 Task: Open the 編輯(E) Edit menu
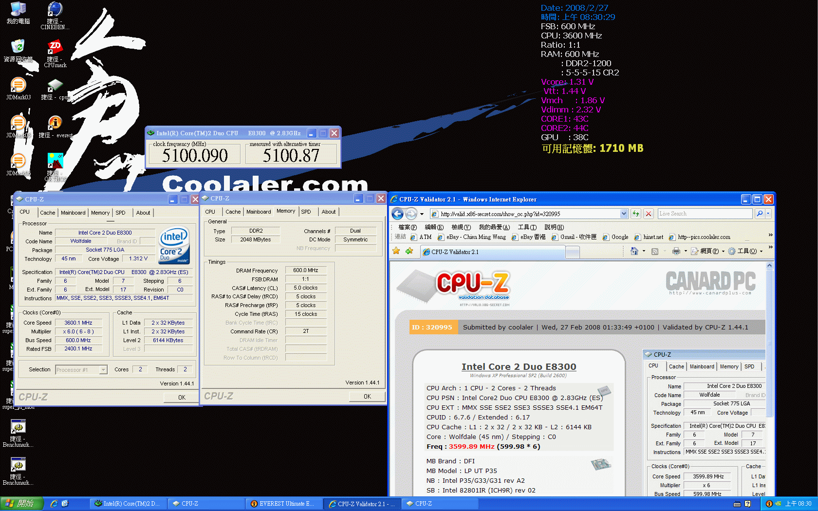tap(434, 227)
